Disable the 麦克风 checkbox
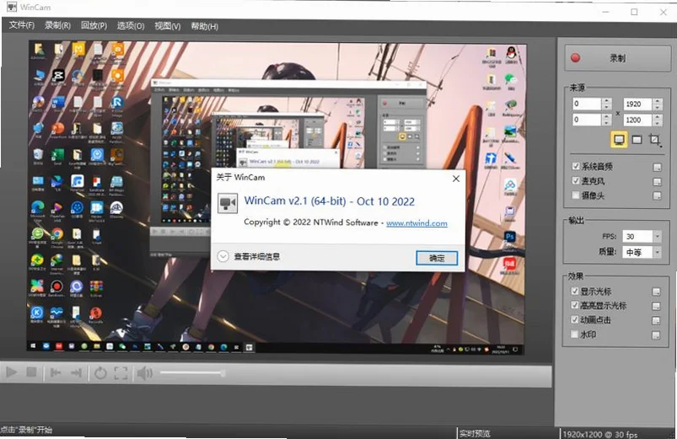This screenshot has height=439, width=677. coord(576,180)
